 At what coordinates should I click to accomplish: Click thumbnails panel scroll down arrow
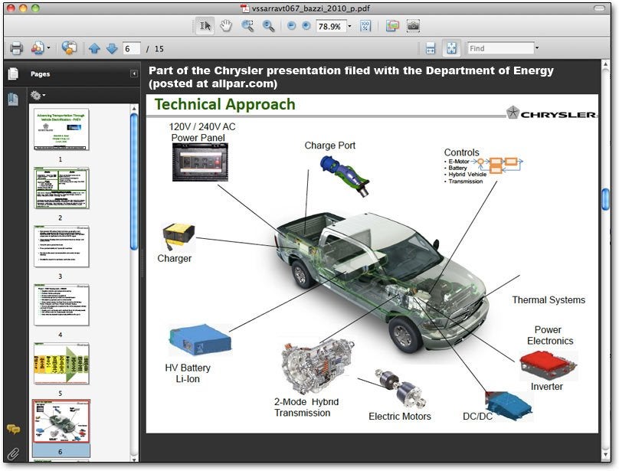134,460
